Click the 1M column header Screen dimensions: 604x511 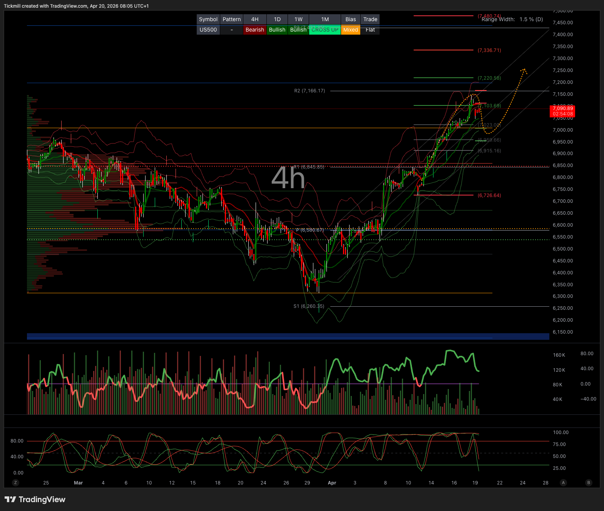pyautogui.click(x=325, y=19)
